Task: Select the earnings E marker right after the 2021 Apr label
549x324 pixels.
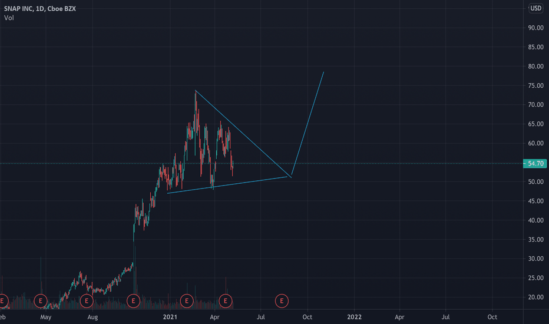Action: [x=226, y=301]
